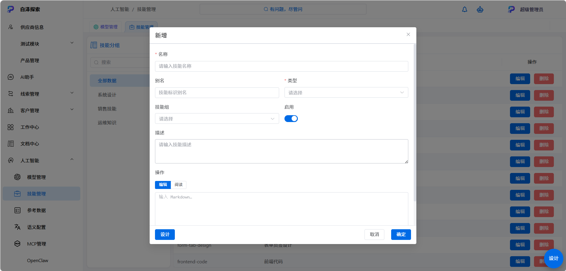Image resolution: width=566 pixels, height=271 pixels.
Task: Click the 确定 button
Action: point(401,235)
